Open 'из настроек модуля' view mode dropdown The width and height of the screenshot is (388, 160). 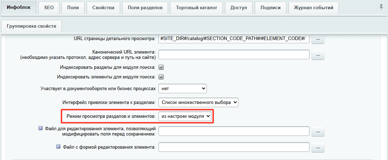(185, 117)
